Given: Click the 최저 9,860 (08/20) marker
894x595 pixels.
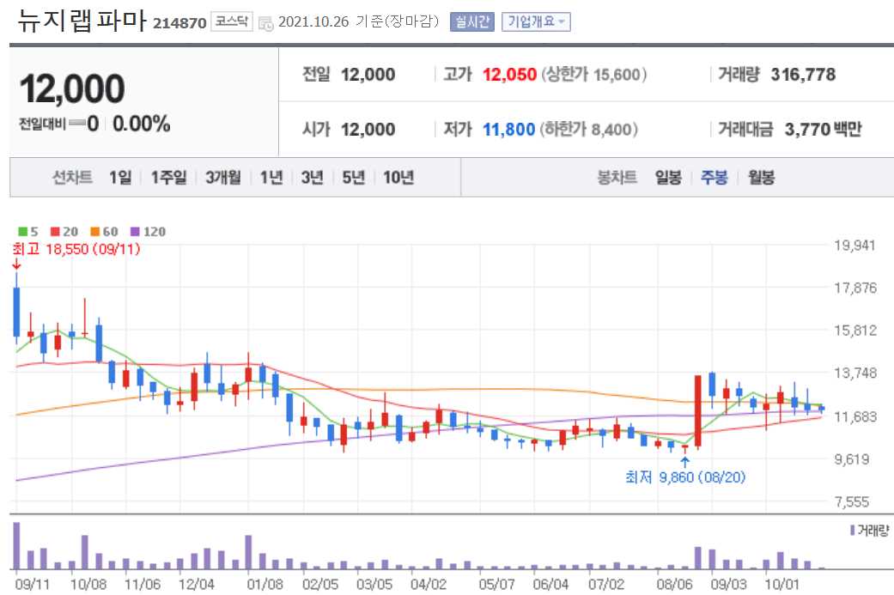Looking at the screenshot, I should 684,477.
